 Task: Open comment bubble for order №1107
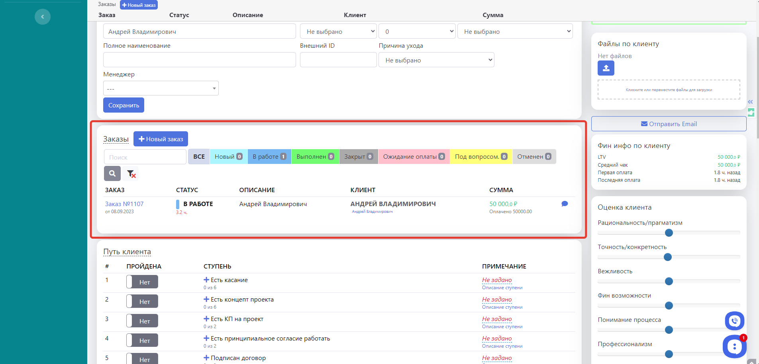(x=564, y=204)
